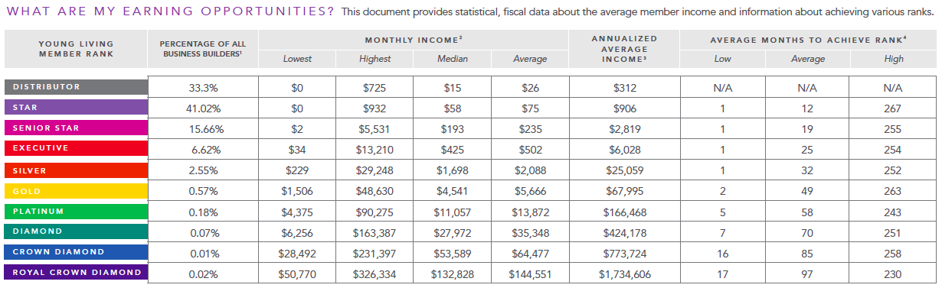Select the Average Months to Achieve Rank header
Viewport: 942px width, 288px height.
[806, 39]
